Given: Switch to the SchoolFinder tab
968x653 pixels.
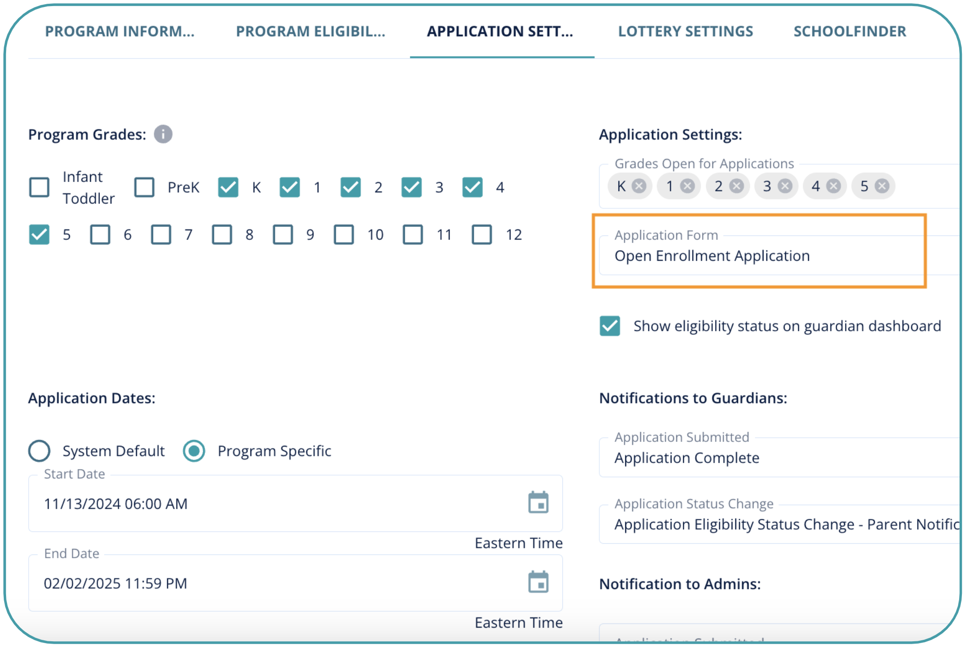Looking at the screenshot, I should pyautogui.click(x=849, y=31).
